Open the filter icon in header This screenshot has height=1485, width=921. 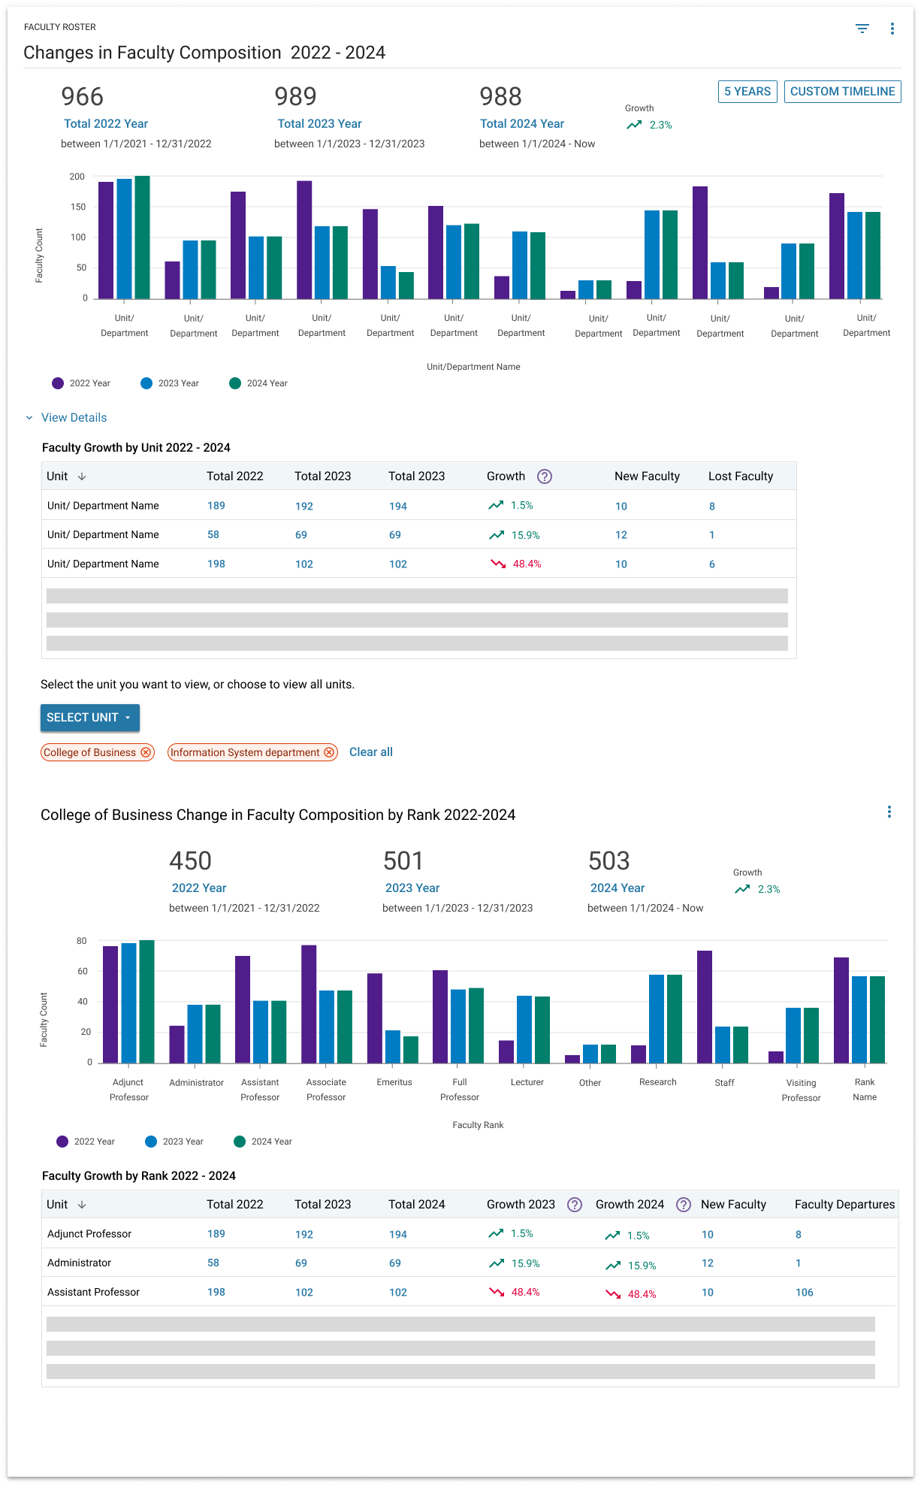coord(862,29)
